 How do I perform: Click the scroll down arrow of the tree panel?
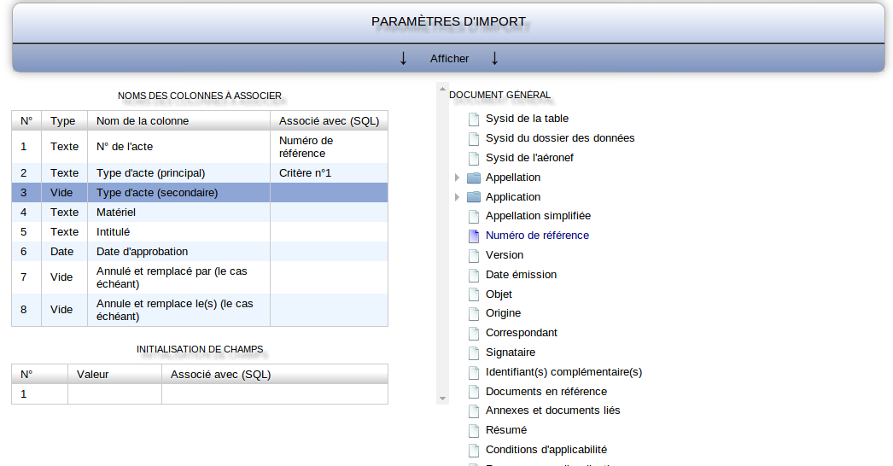(x=442, y=399)
